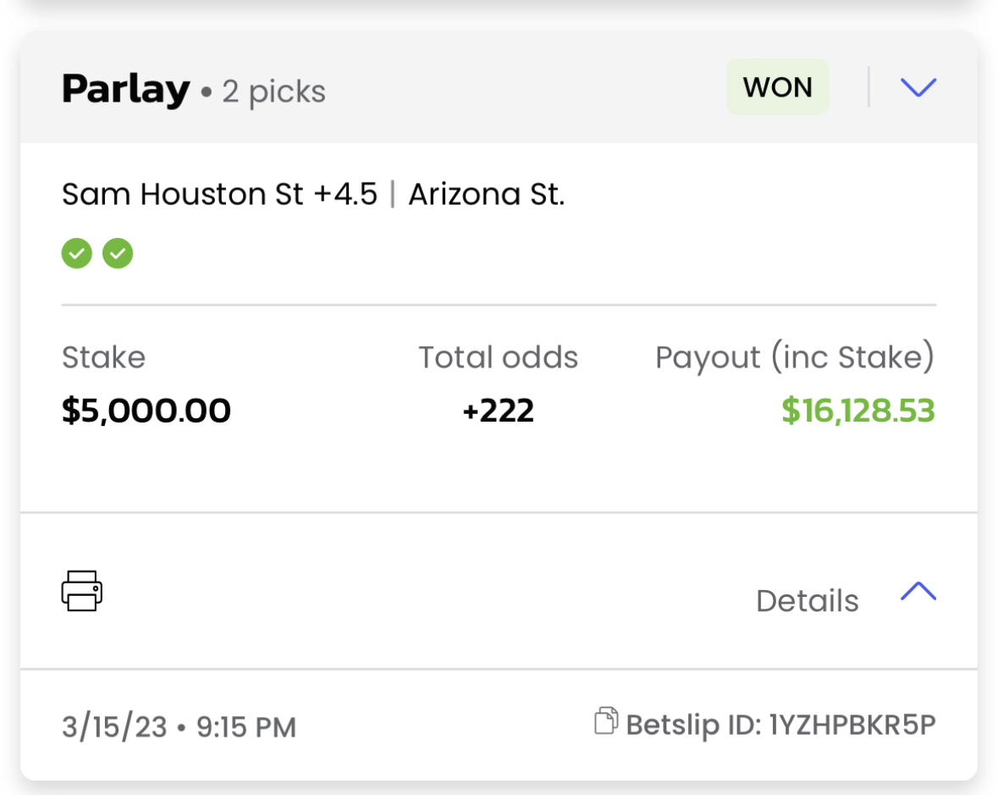Expand the parlay header down chevron
This screenshot has width=998, height=795.
coord(918,87)
